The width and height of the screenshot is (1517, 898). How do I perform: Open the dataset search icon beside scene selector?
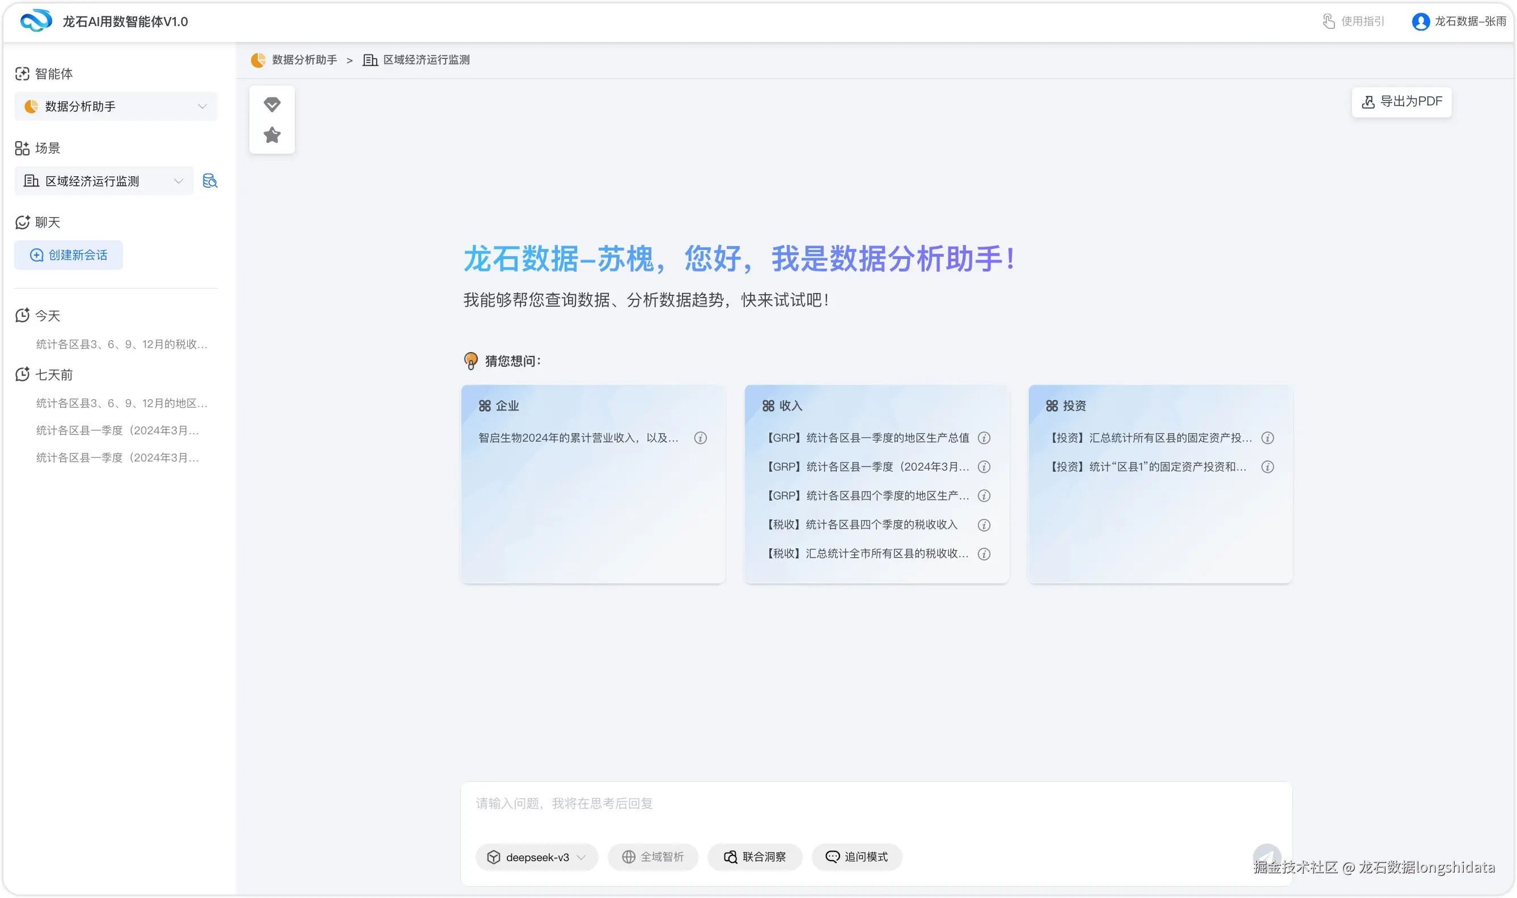[209, 181]
